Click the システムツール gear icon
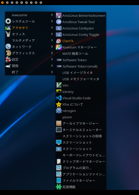The image size is (139, 195). click(x=8, y=21)
